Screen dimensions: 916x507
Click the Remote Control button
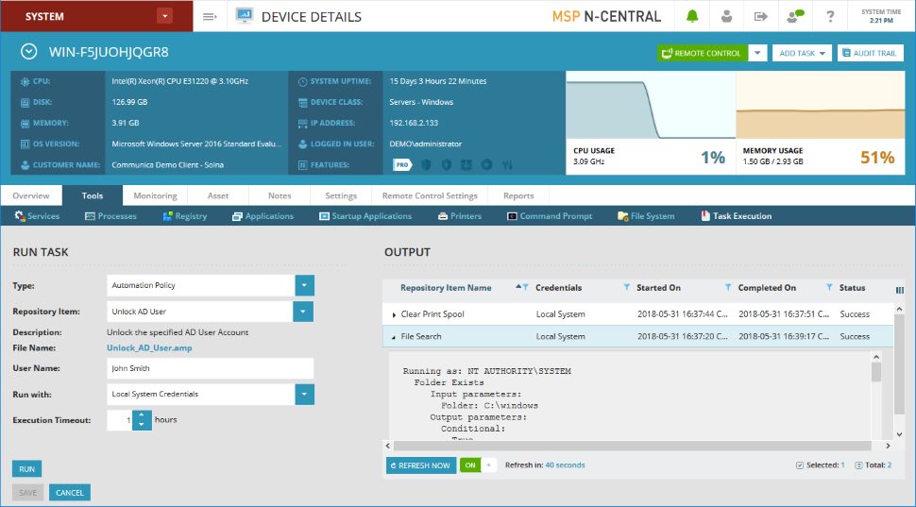pyautogui.click(x=703, y=53)
